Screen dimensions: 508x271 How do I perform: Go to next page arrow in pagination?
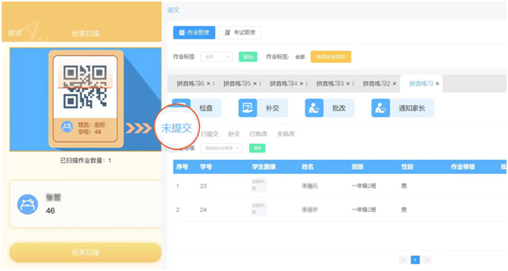tap(427, 260)
